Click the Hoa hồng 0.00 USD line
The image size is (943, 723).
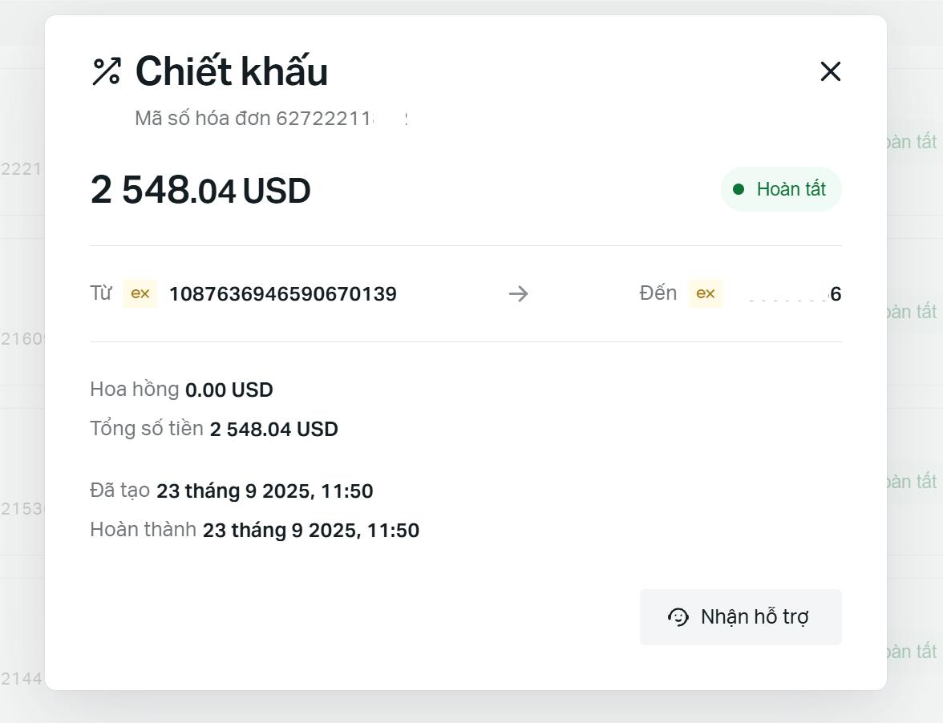pyautogui.click(x=182, y=390)
